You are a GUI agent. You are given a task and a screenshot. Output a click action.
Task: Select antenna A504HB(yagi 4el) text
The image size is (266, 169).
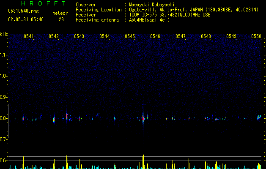click(x=149, y=20)
